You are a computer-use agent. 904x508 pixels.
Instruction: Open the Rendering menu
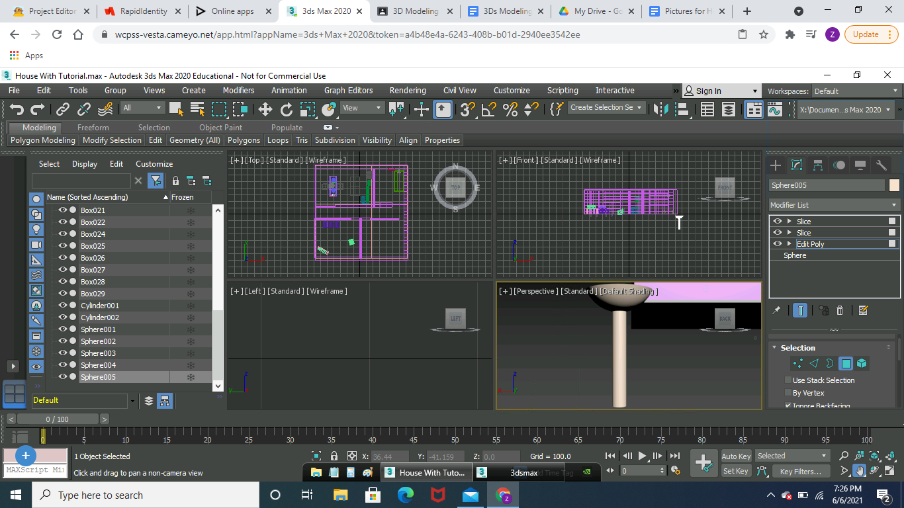pos(408,91)
